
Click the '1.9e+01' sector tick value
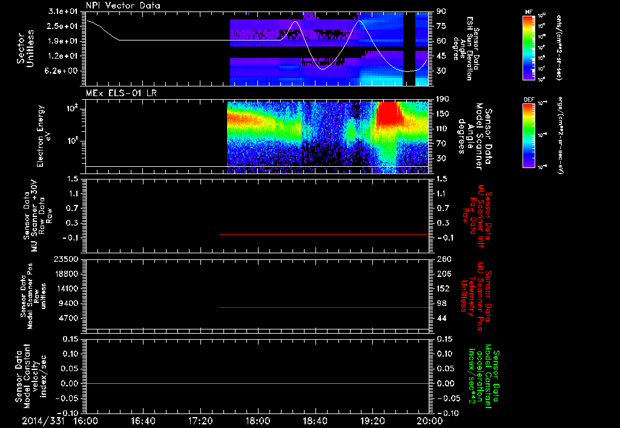[x=63, y=41]
